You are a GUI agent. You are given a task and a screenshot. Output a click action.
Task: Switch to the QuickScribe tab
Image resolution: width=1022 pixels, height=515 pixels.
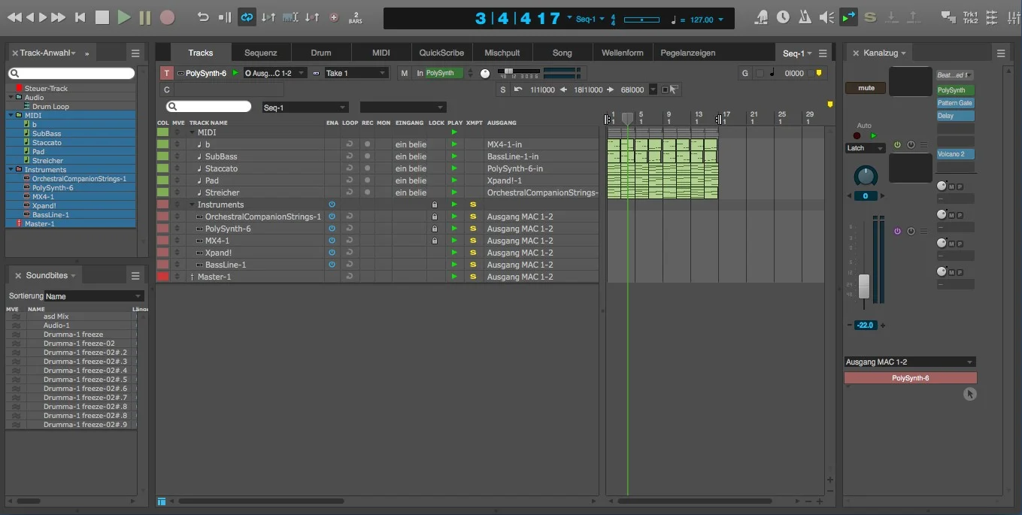pyautogui.click(x=441, y=53)
